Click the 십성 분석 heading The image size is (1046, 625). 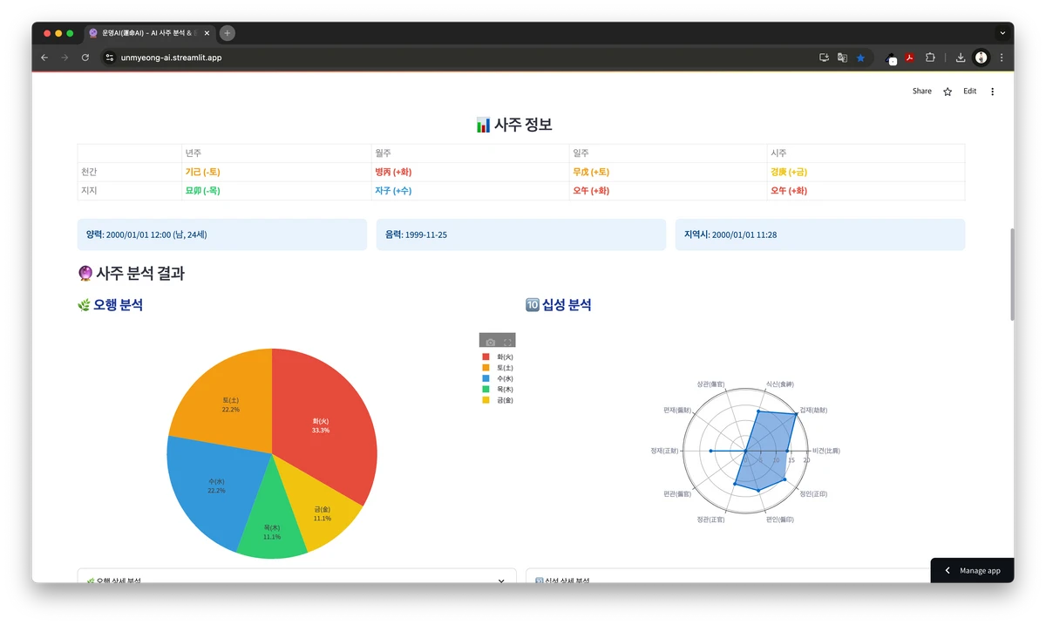click(559, 305)
